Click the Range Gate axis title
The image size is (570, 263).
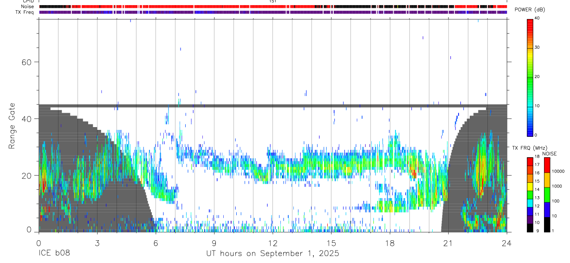(11, 125)
